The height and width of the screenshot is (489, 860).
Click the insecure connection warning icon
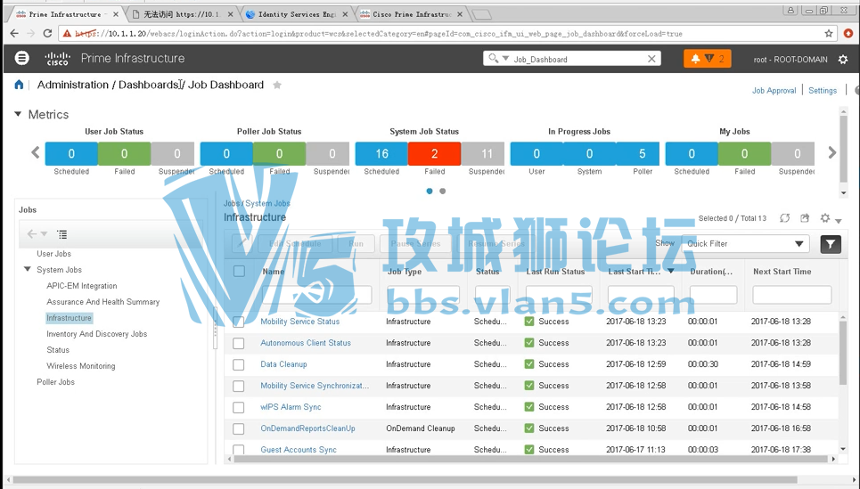click(67, 34)
